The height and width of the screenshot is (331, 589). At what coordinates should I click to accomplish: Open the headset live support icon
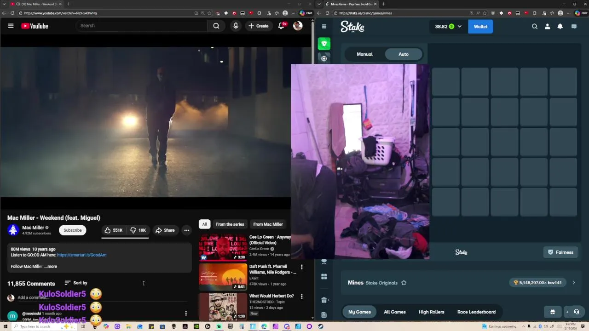[576, 312]
